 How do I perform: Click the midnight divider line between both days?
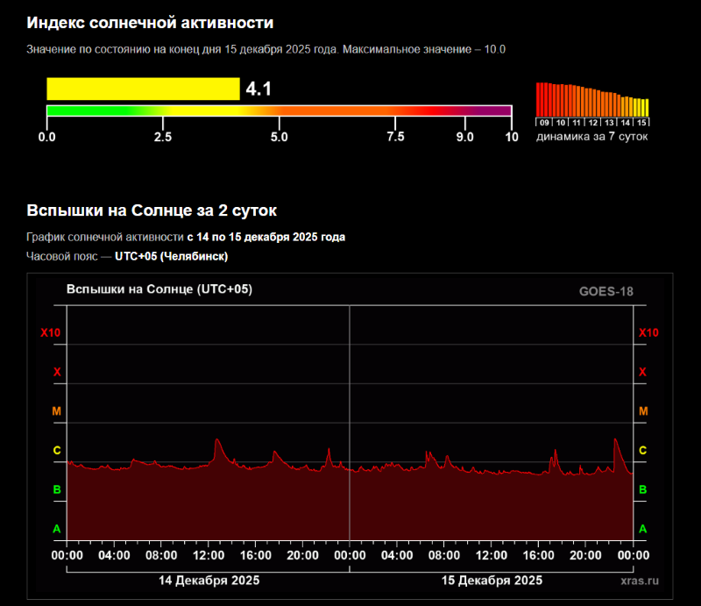350,423
